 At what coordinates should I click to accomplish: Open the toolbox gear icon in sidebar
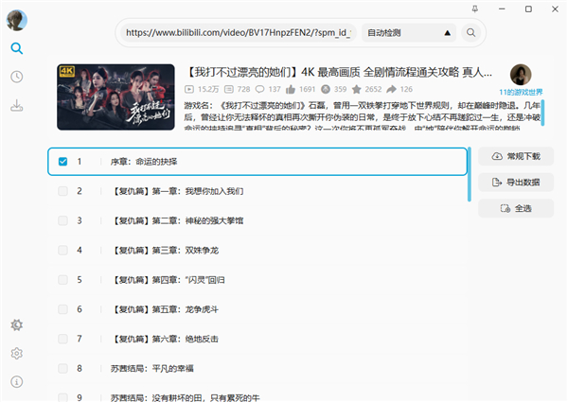(17, 325)
